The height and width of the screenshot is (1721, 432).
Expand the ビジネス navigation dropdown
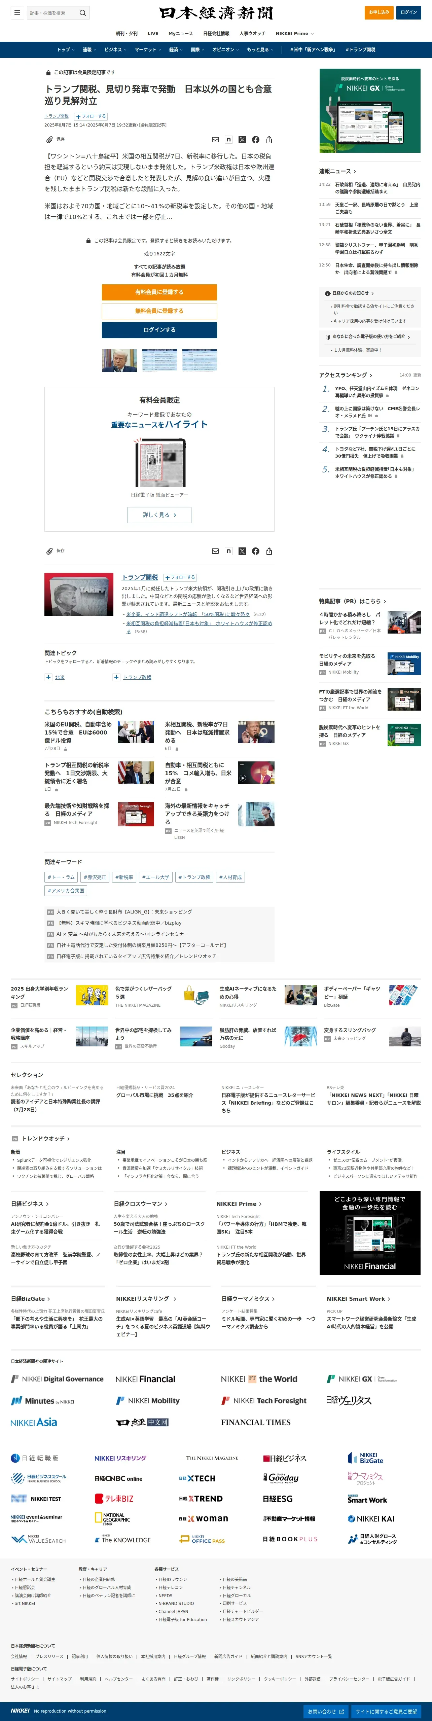(x=115, y=49)
